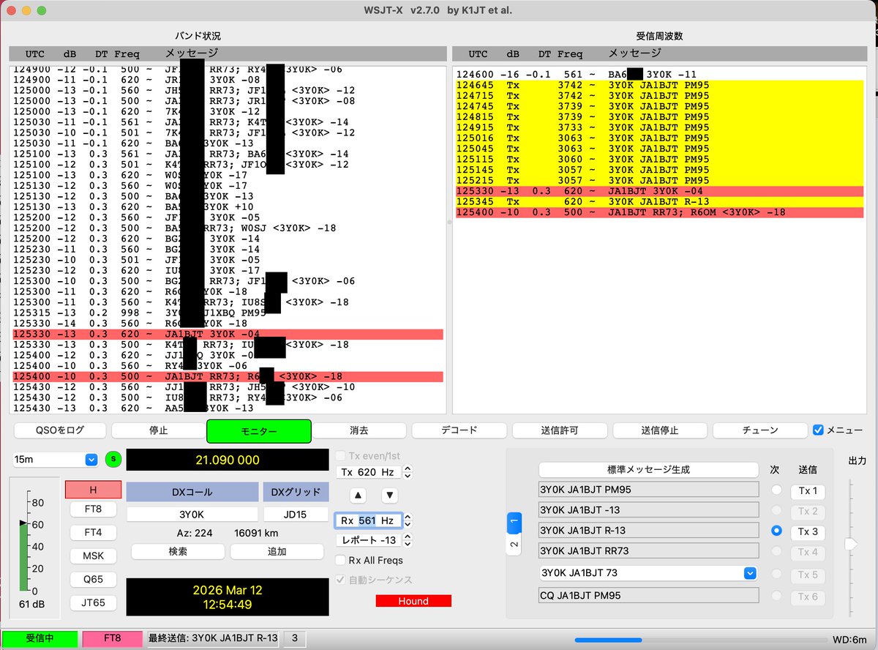Toggle the Tx even/1st checkbox
878x650 pixels.
340,456
